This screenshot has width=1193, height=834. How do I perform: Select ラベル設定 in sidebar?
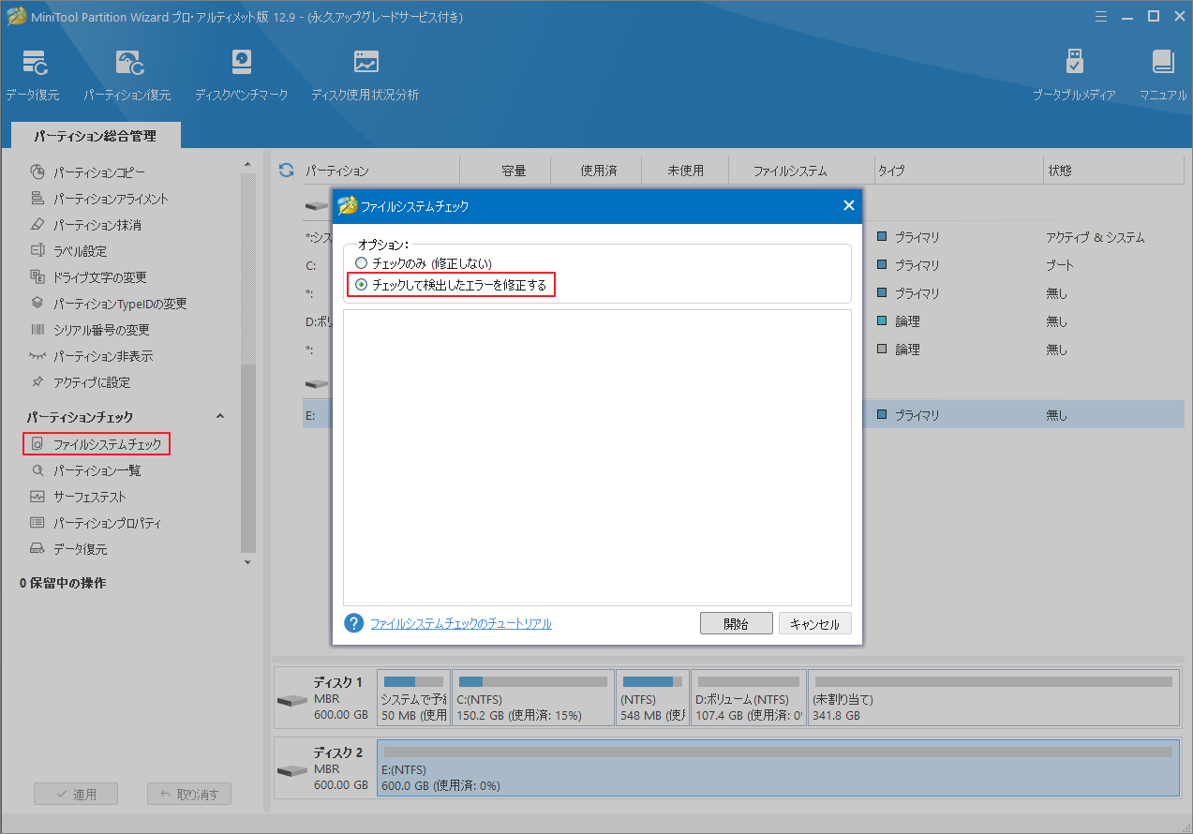click(x=68, y=251)
